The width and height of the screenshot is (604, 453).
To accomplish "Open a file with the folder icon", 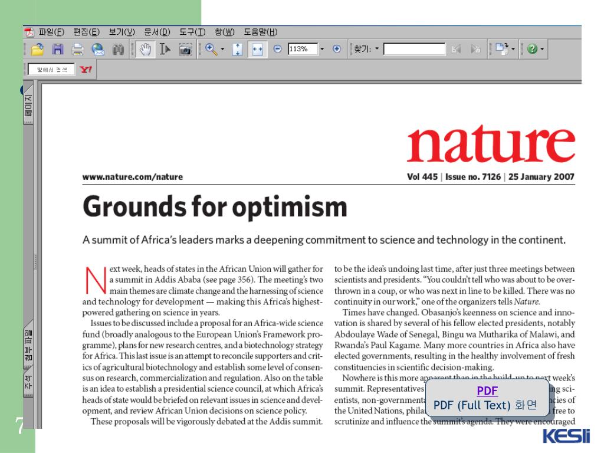I will [37, 50].
